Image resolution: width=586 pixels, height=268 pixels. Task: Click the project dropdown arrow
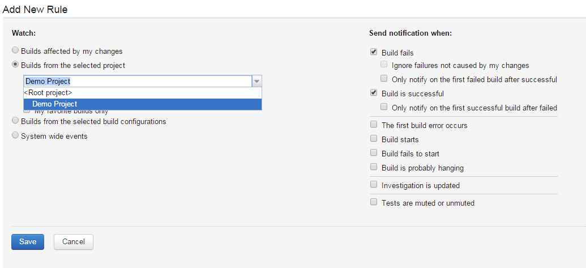coord(256,82)
